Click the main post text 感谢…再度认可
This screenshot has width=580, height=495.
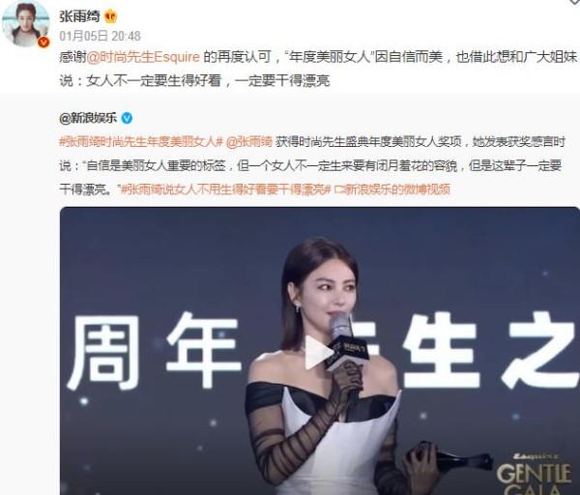(318, 69)
